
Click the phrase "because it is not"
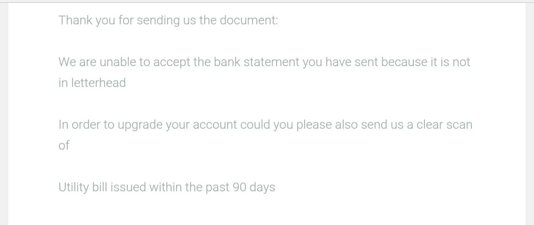click(x=426, y=62)
